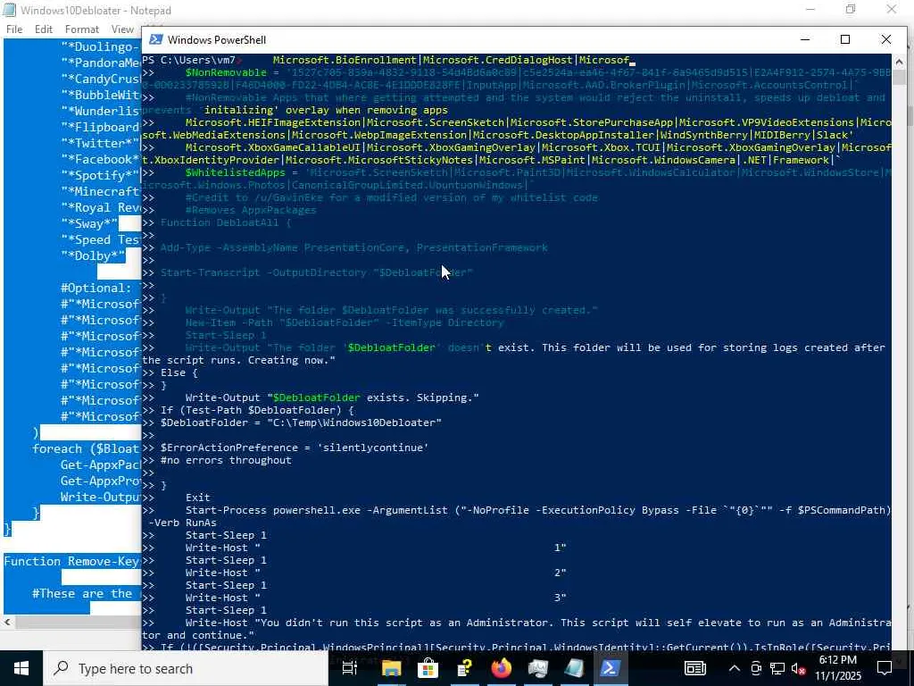Minimize the Notepad window
Image resolution: width=914 pixels, height=686 pixels.
point(810,9)
